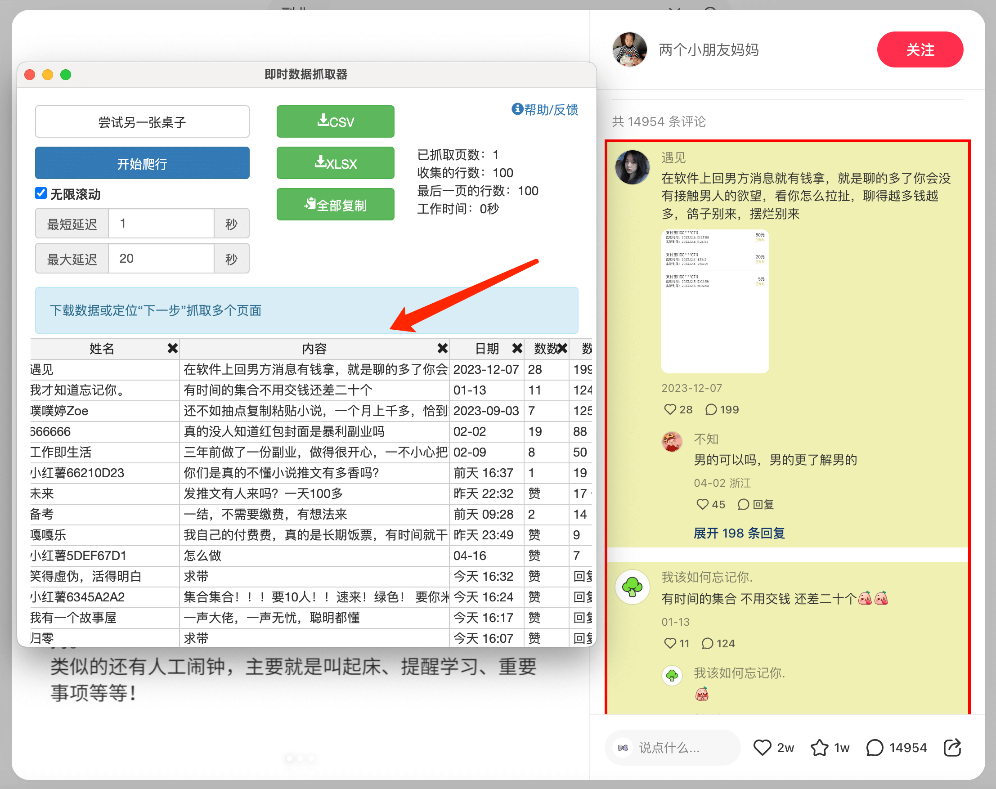Open the 帮助/反馈 help link
996x789 pixels.
pos(545,110)
